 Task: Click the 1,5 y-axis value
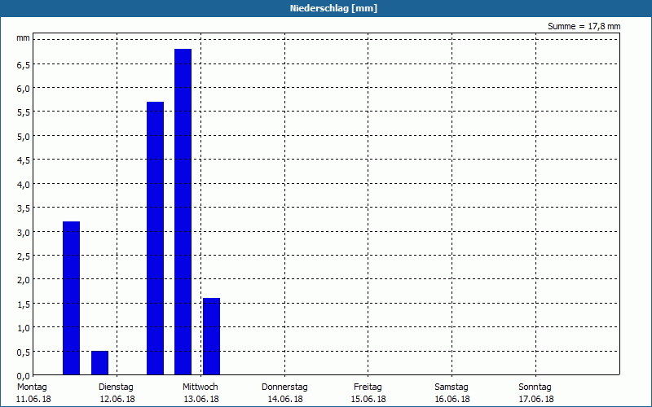pyautogui.click(x=24, y=304)
